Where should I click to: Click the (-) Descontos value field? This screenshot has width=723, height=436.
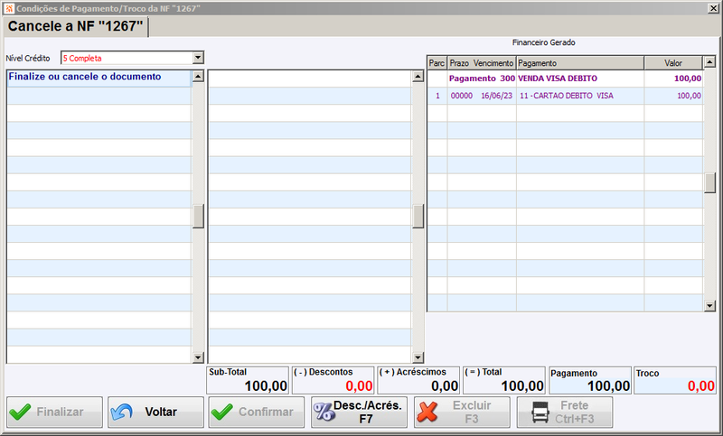pyautogui.click(x=333, y=380)
